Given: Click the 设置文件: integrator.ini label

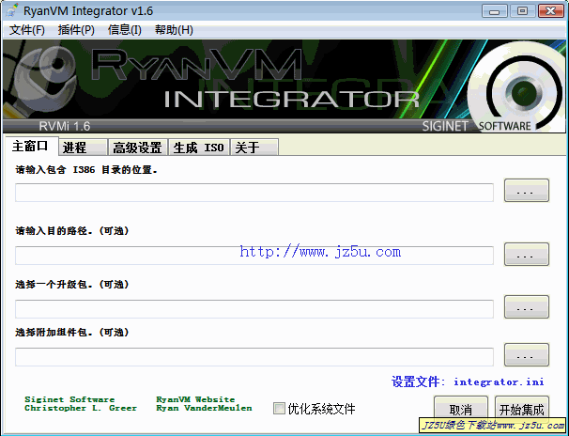Looking at the screenshot, I should [x=468, y=381].
